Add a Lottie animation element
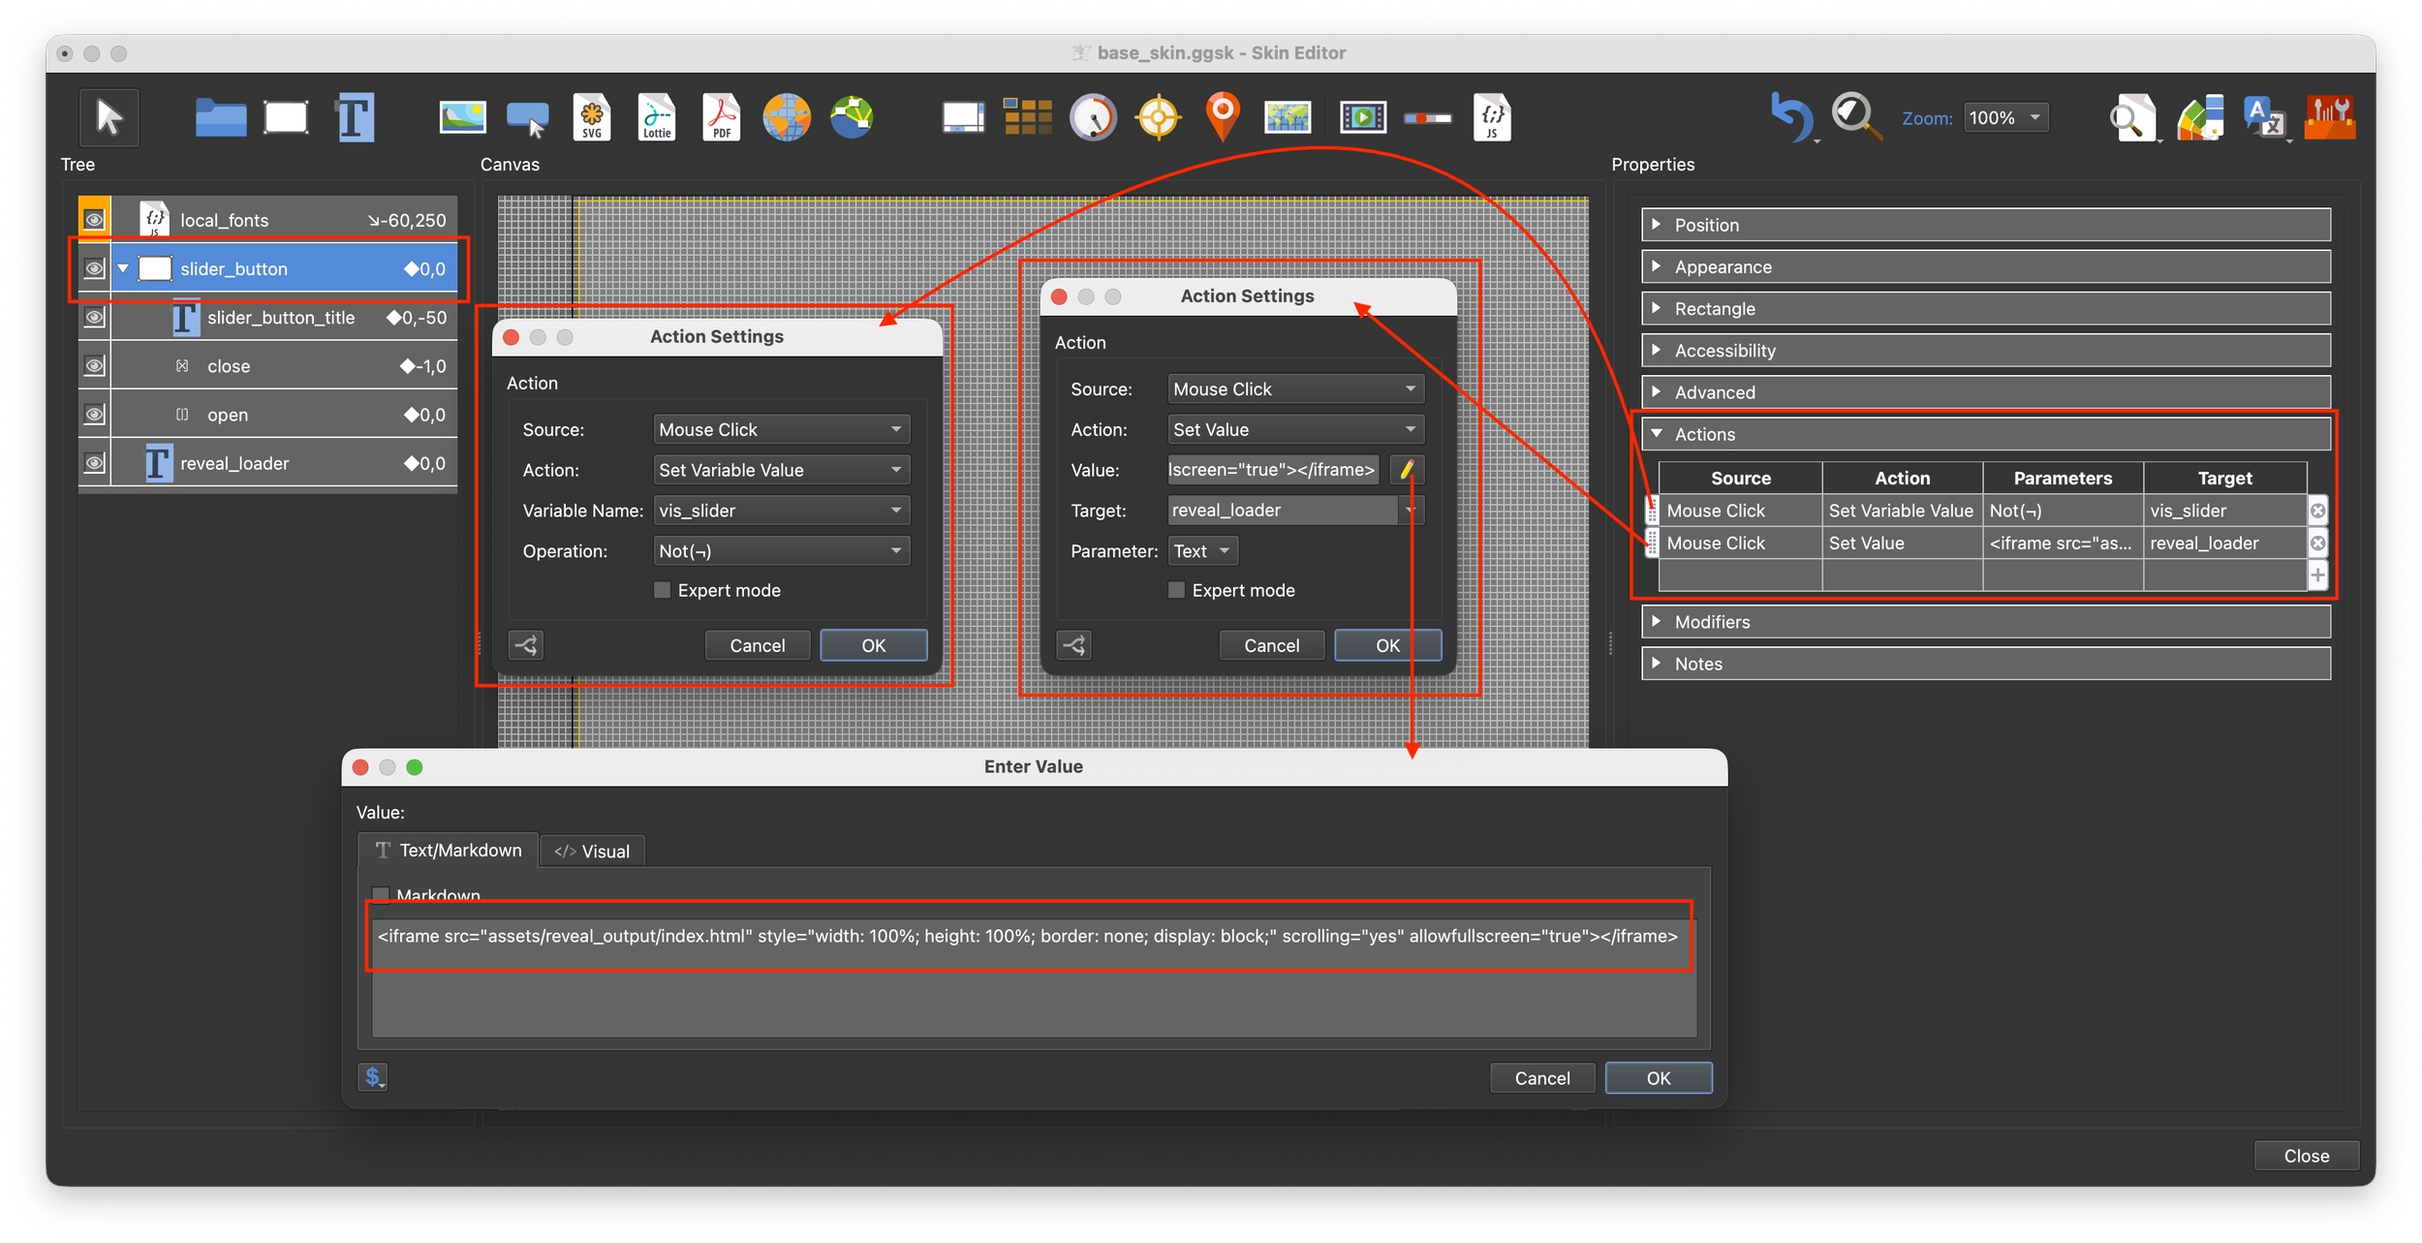 [656, 117]
